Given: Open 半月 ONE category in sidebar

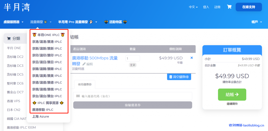Looking at the screenshot, I should point(14,48).
